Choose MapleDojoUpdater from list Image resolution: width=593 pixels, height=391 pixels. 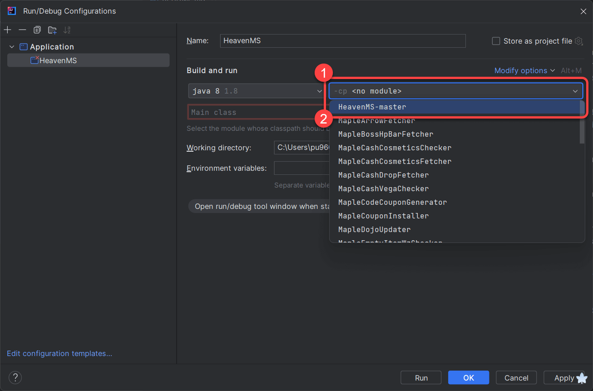(455, 229)
